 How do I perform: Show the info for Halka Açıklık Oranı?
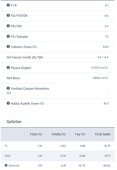click(8, 103)
